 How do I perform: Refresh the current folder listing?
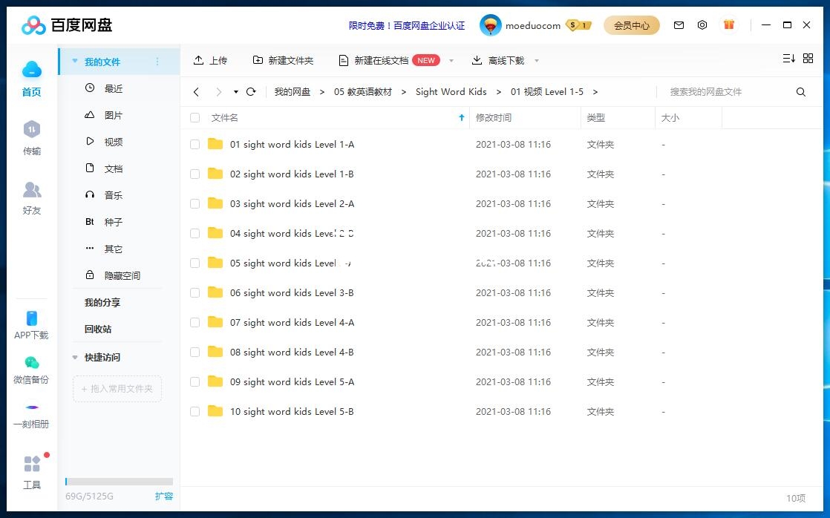pyautogui.click(x=251, y=92)
